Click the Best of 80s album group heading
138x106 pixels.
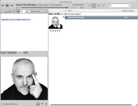pos(55,14)
